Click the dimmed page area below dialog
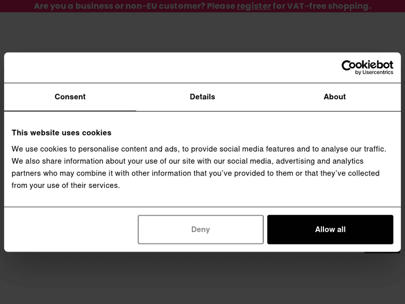The width and height of the screenshot is (405, 304). click(202, 278)
